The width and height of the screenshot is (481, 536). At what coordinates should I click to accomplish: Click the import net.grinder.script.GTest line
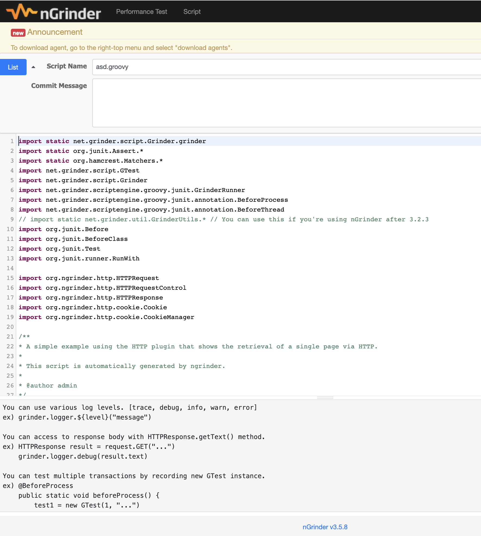[79, 171]
